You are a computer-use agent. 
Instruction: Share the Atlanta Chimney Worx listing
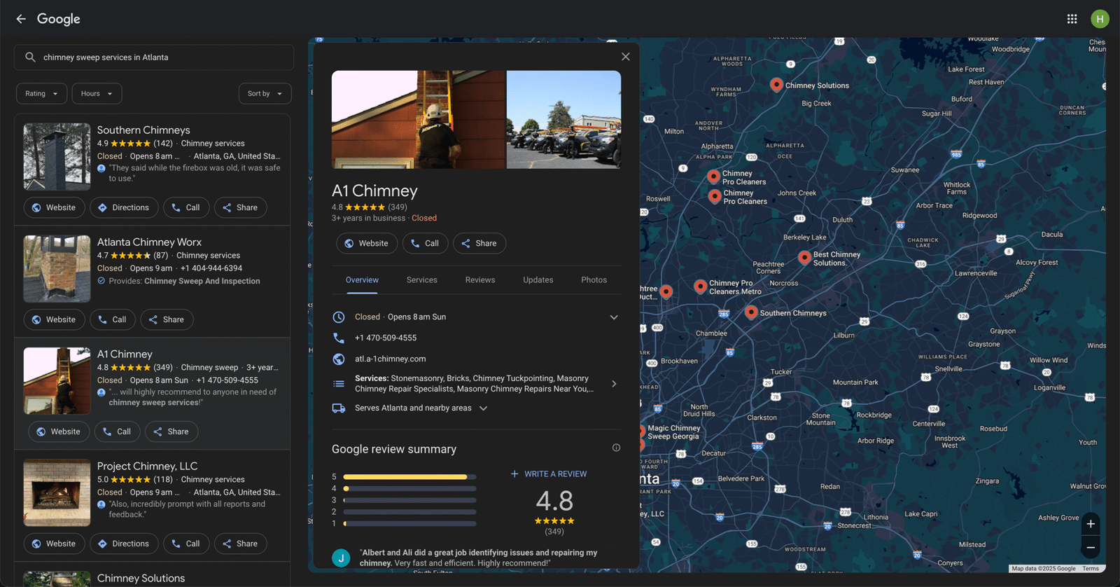167,319
